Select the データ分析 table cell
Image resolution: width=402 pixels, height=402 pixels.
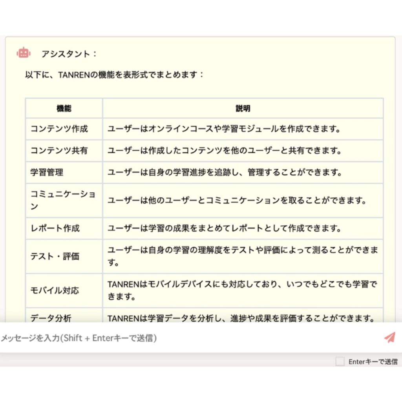pos(51,318)
